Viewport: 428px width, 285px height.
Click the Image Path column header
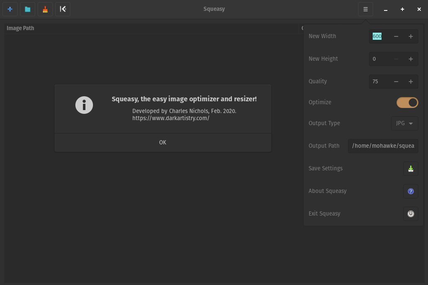(21, 28)
